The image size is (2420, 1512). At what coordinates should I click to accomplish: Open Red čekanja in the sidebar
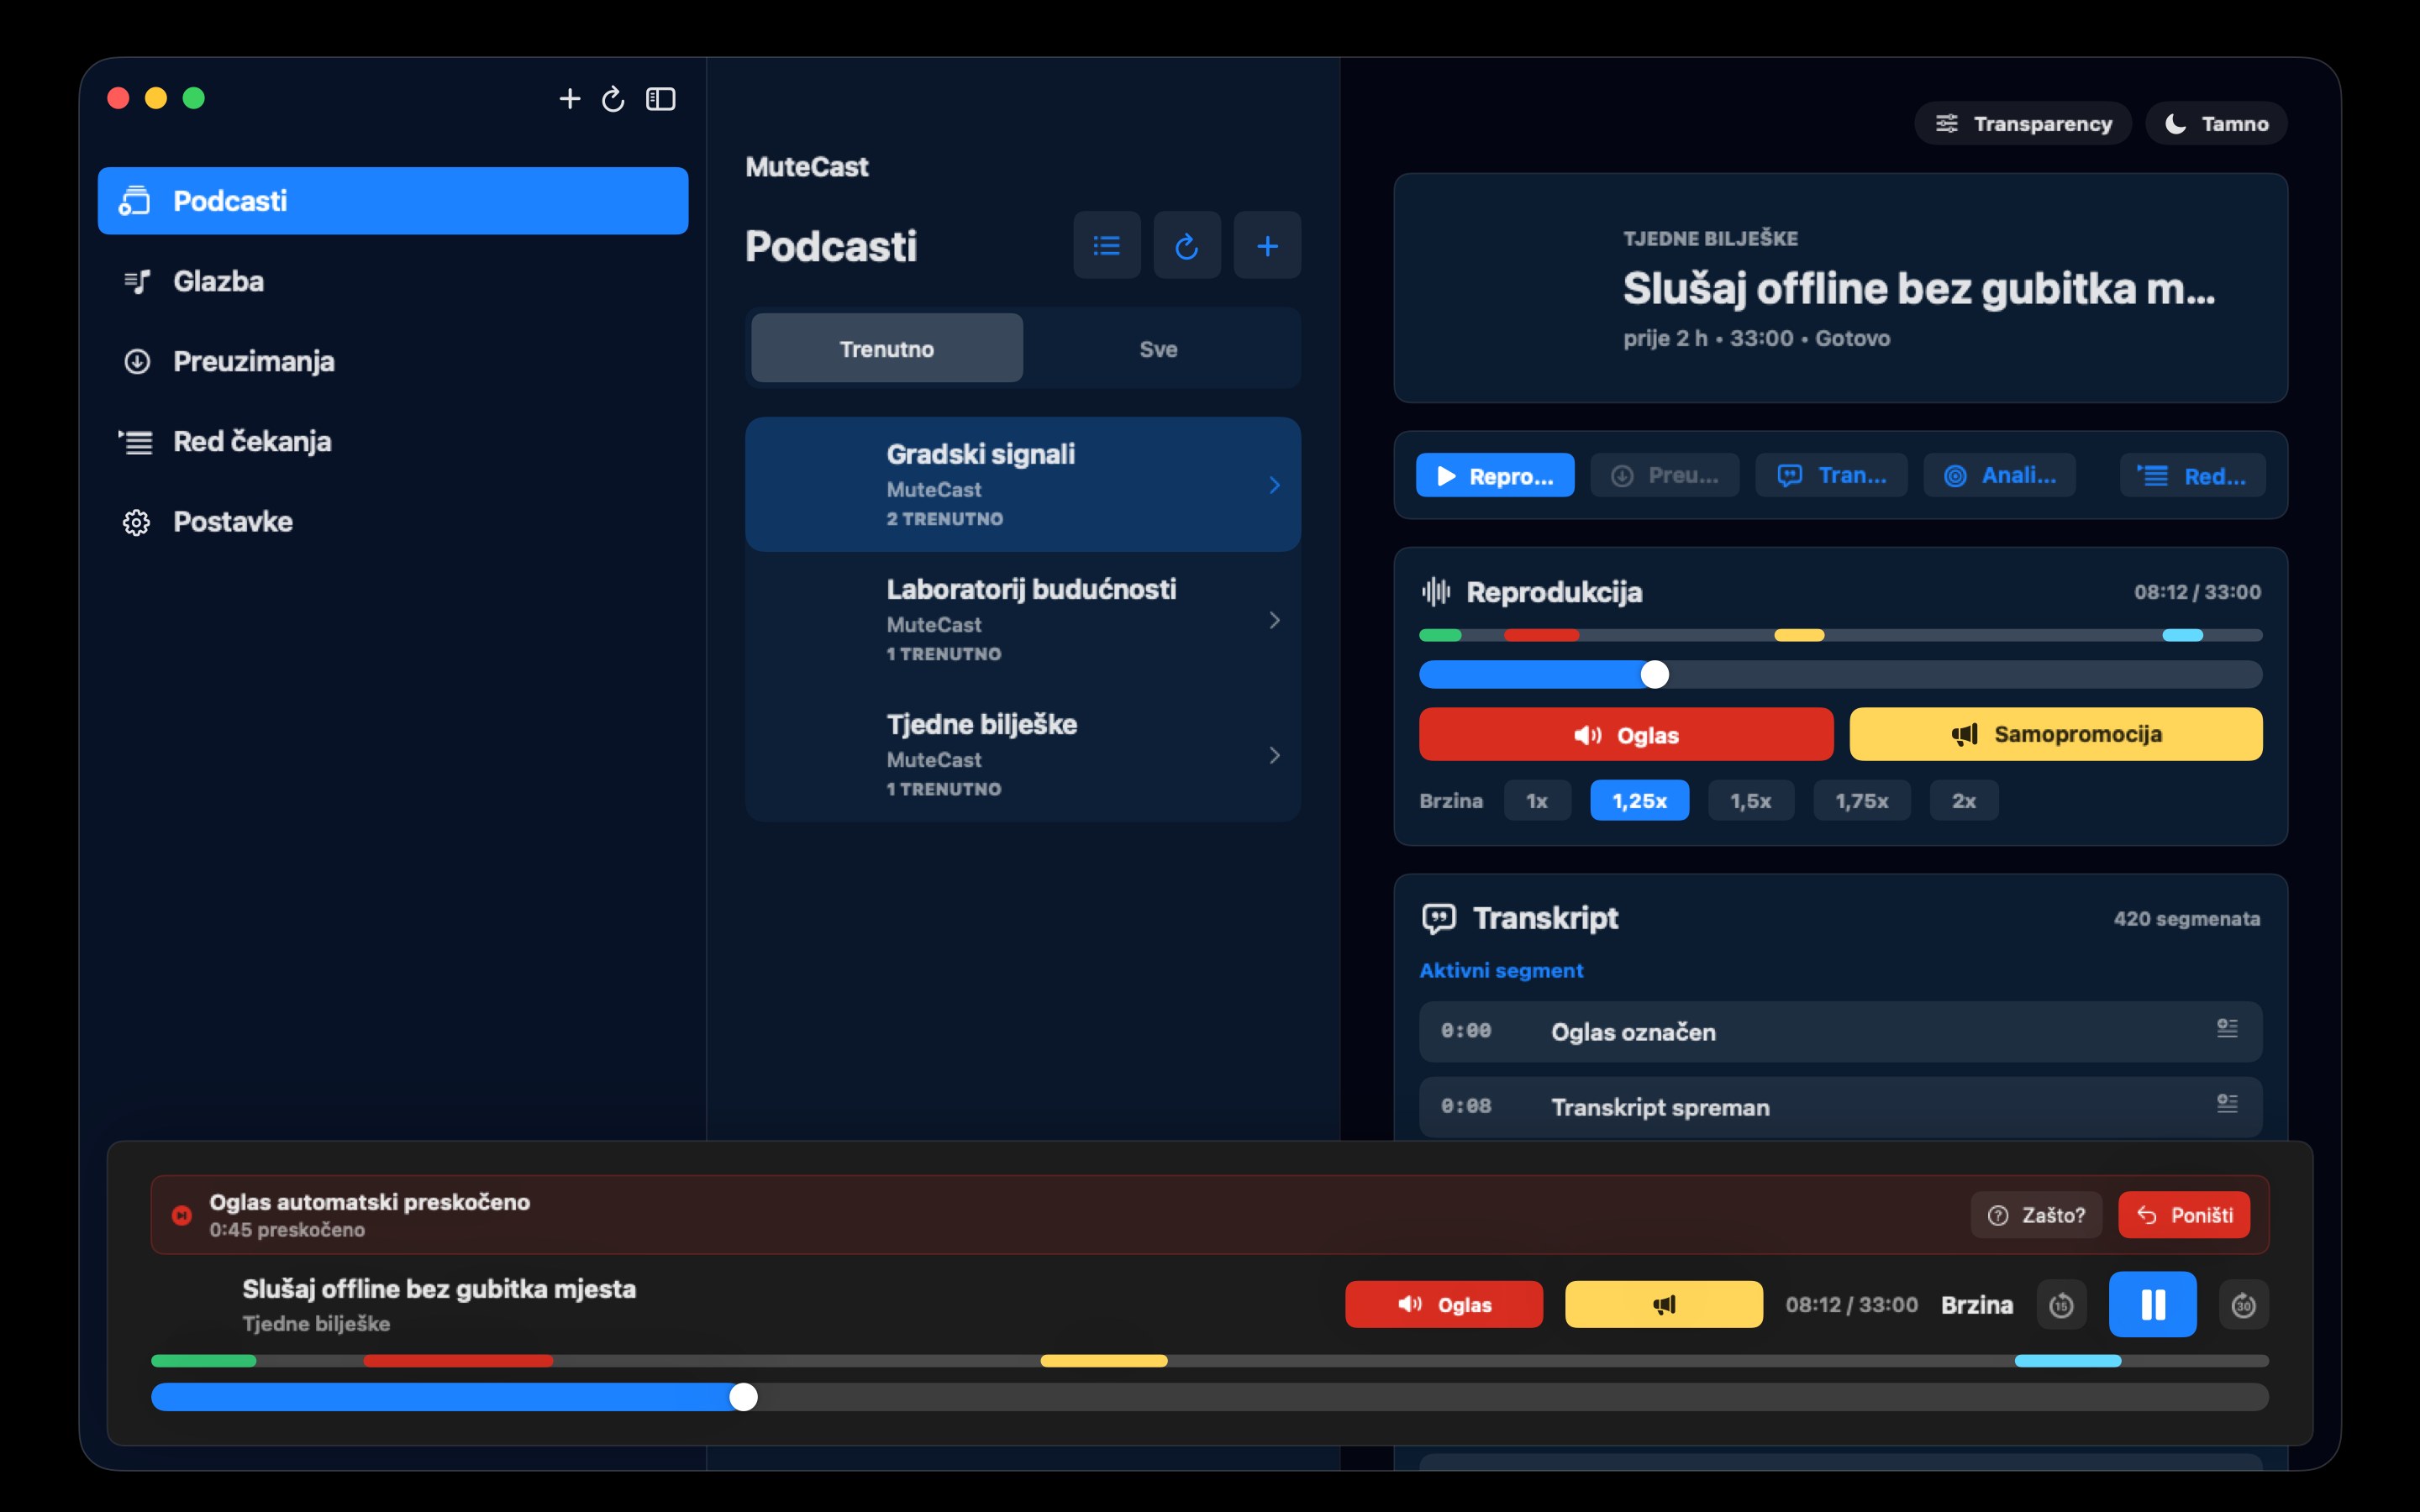393,441
